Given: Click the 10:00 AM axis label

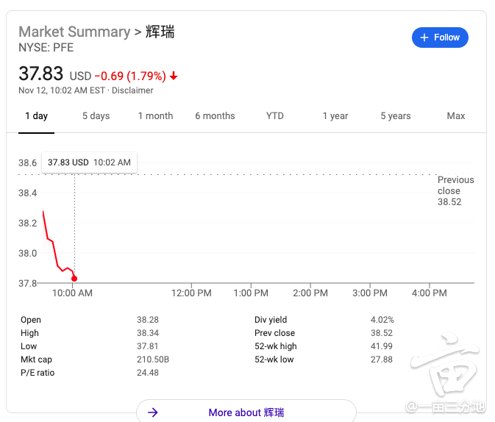Looking at the screenshot, I should [72, 293].
